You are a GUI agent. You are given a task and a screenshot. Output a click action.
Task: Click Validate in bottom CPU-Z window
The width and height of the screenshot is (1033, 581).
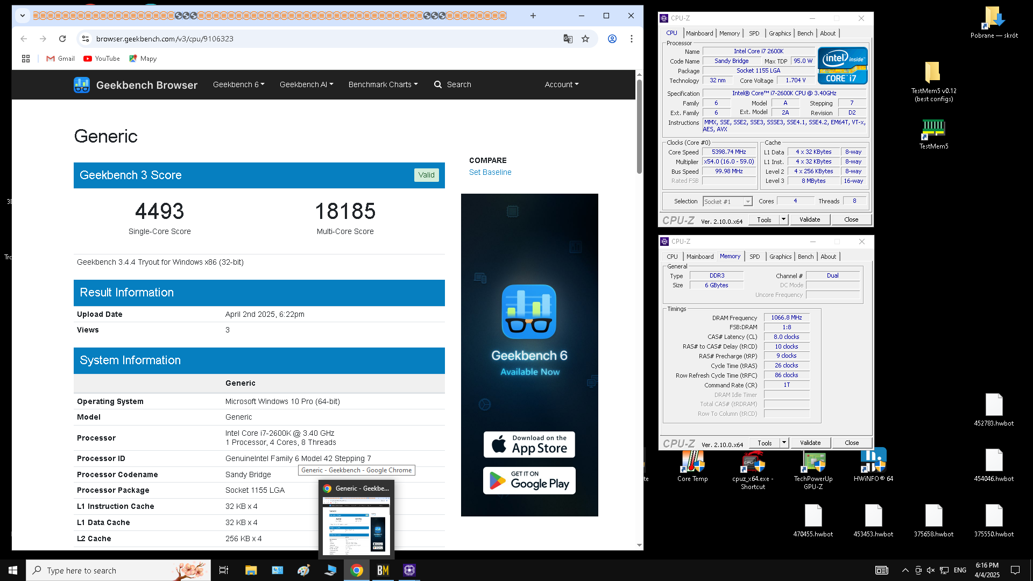810,443
